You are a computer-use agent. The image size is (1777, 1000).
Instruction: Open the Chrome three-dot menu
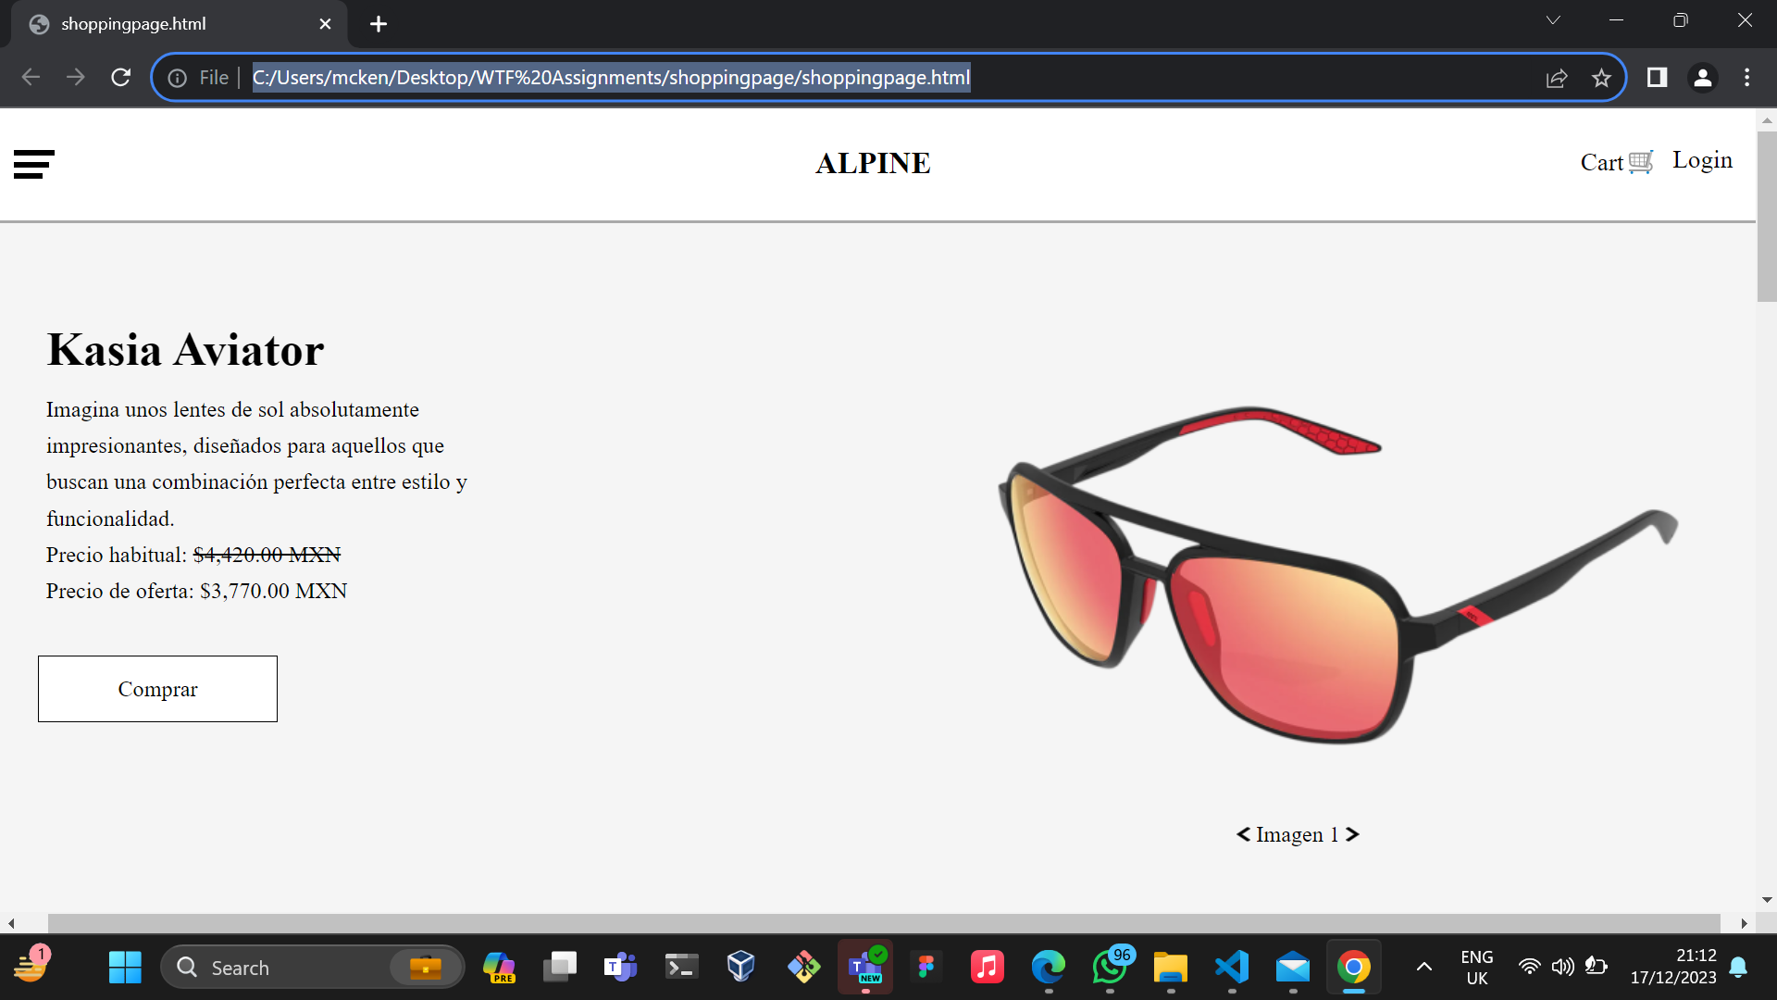point(1748,78)
